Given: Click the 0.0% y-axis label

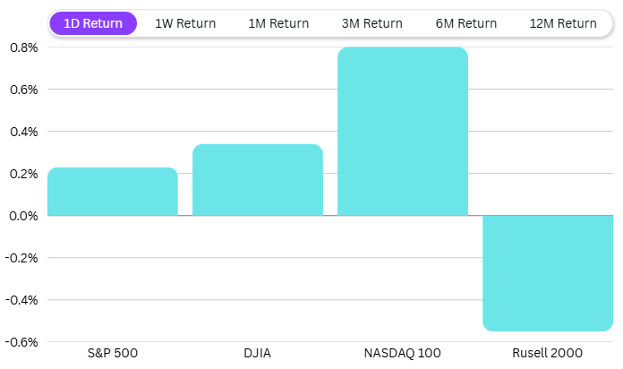Looking at the screenshot, I should pos(24,216).
